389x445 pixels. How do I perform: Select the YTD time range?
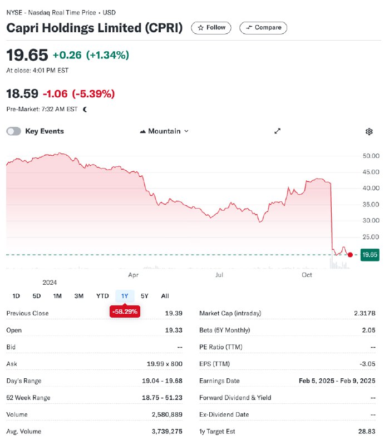coord(102,296)
